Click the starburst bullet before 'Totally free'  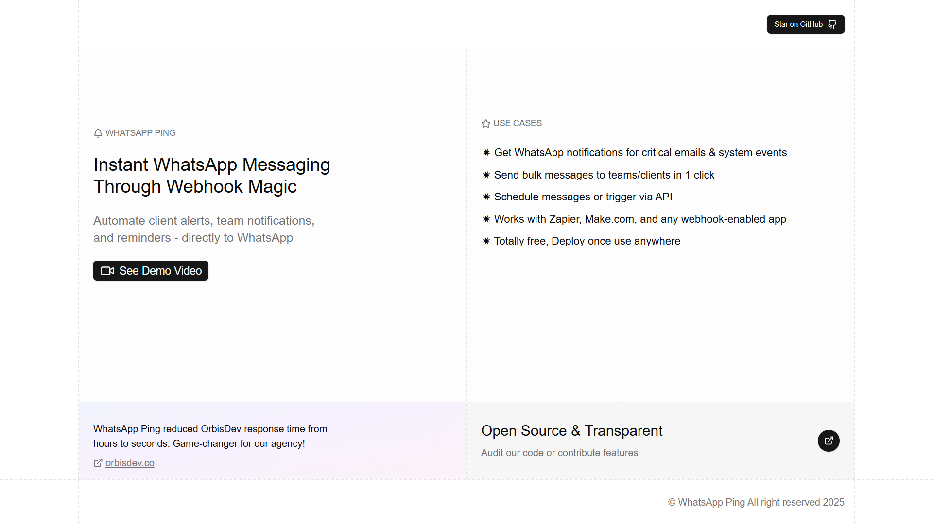point(486,241)
